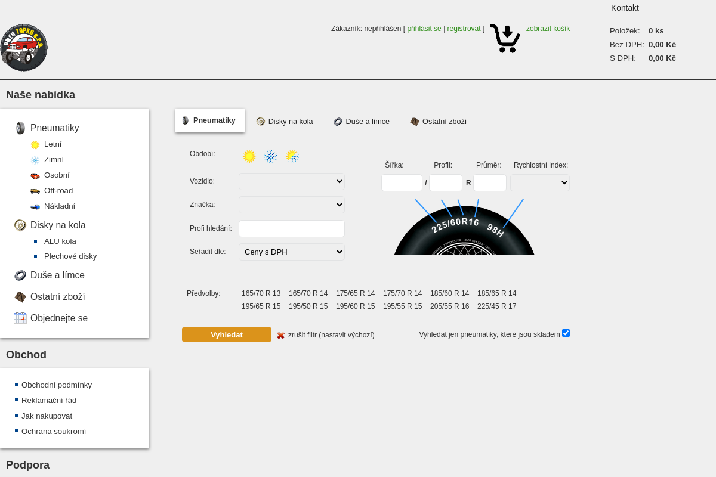716x477 pixels.
Task: Switch to the Disky na kola tab
Action: (285, 122)
